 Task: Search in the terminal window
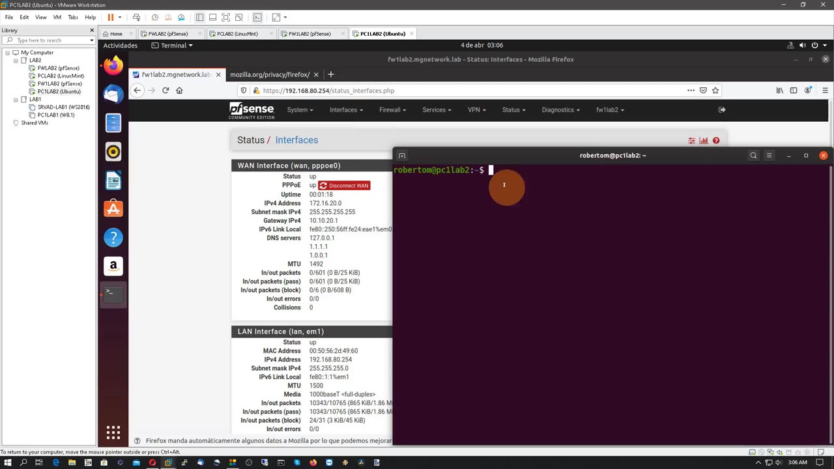753,156
